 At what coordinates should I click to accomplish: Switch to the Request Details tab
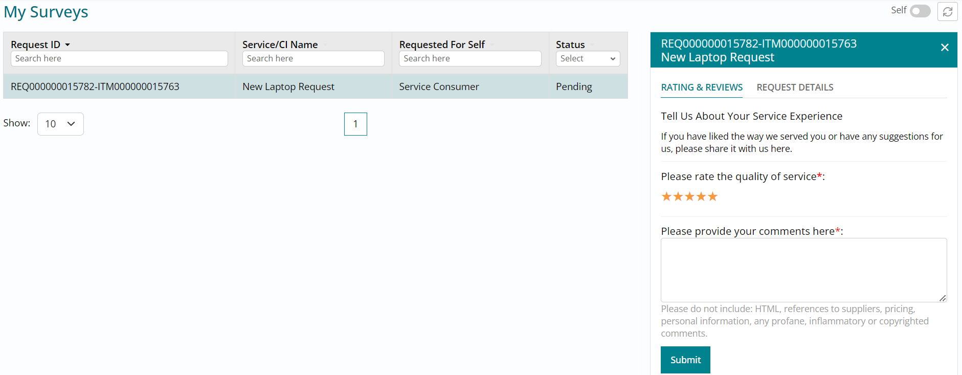(795, 87)
